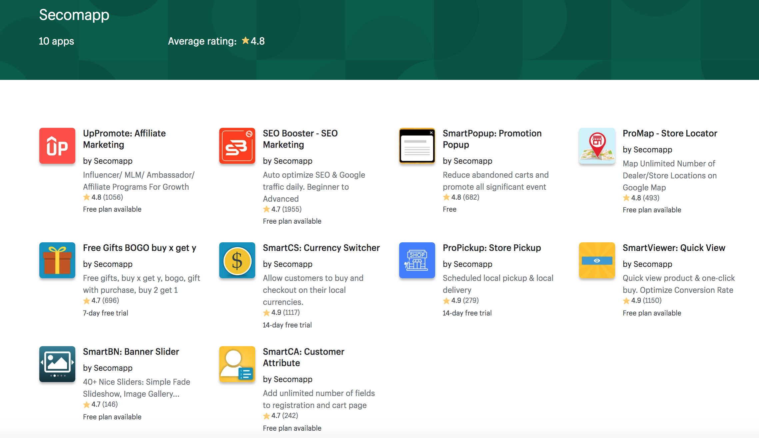
Task: Open SmartBN: Banner Slider title link
Action: pyautogui.click(x=131, y=352)
